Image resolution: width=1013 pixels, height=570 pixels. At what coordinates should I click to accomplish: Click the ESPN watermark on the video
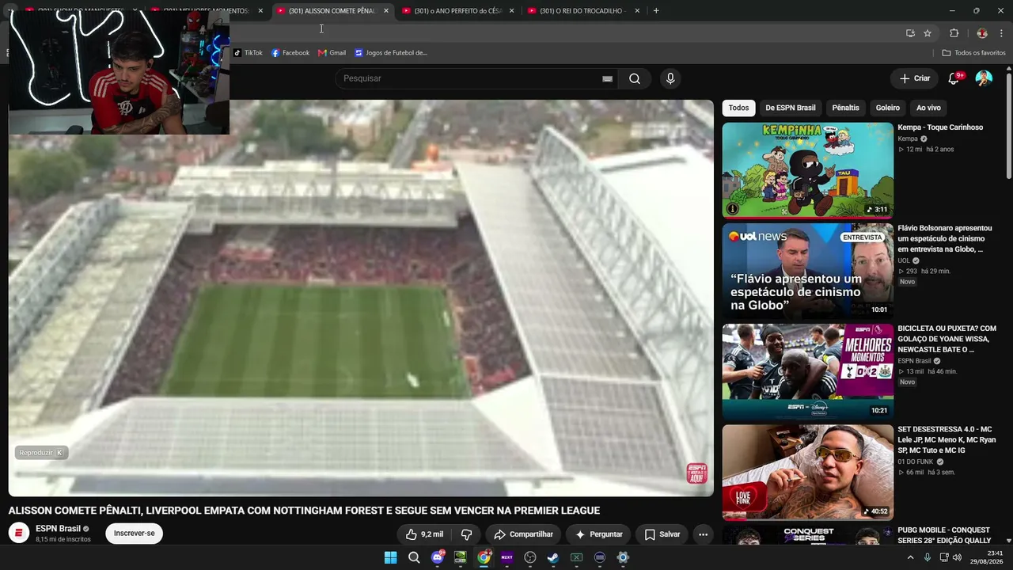696,473
